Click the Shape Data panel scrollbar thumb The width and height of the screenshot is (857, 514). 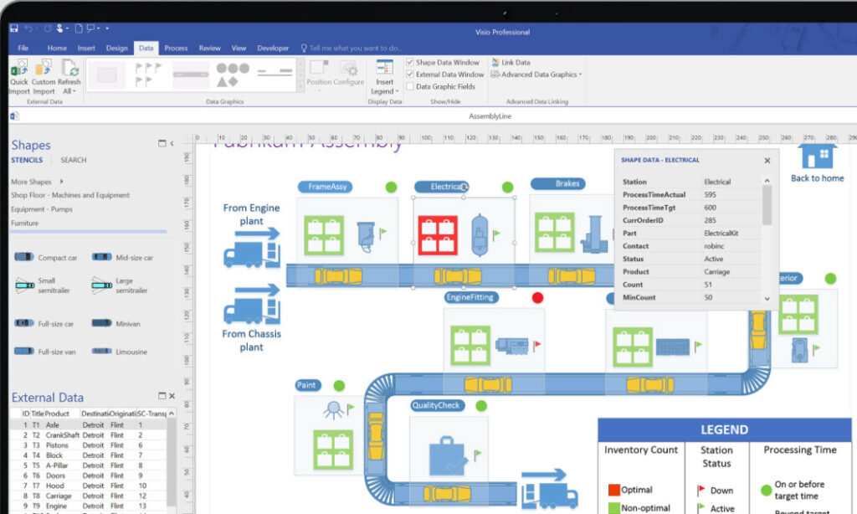[767, 205]
